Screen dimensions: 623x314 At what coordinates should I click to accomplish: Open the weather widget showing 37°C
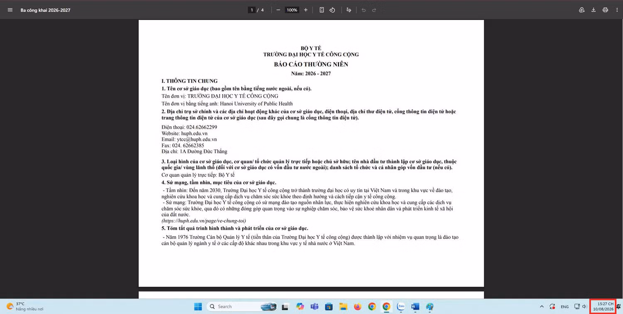(x=25, y=307)
